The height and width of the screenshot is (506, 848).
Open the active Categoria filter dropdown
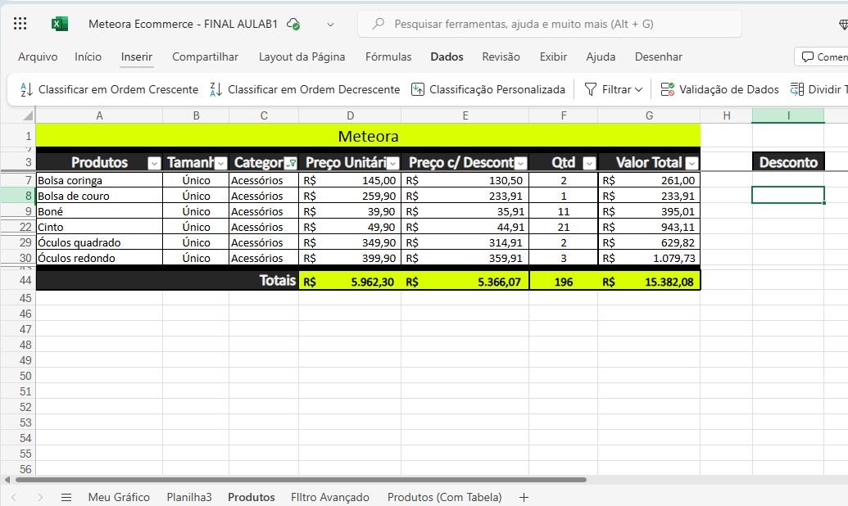[x=290, y=163]
